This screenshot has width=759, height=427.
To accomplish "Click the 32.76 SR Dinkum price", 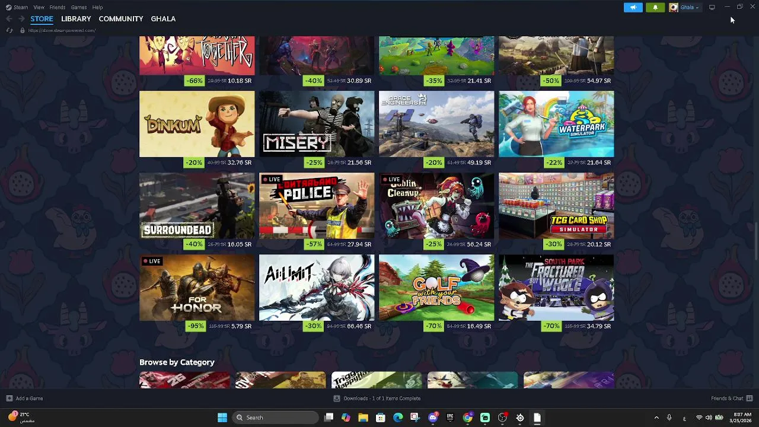I will 240,162.
